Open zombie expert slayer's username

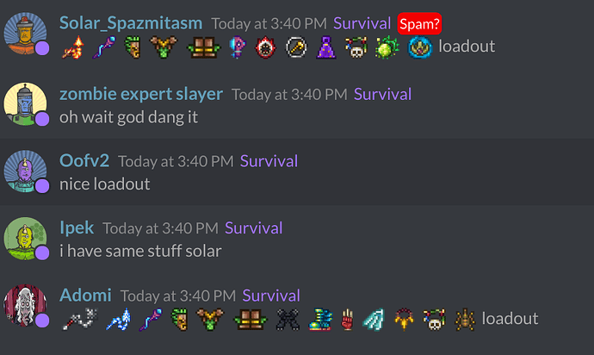tap(141, 94)
